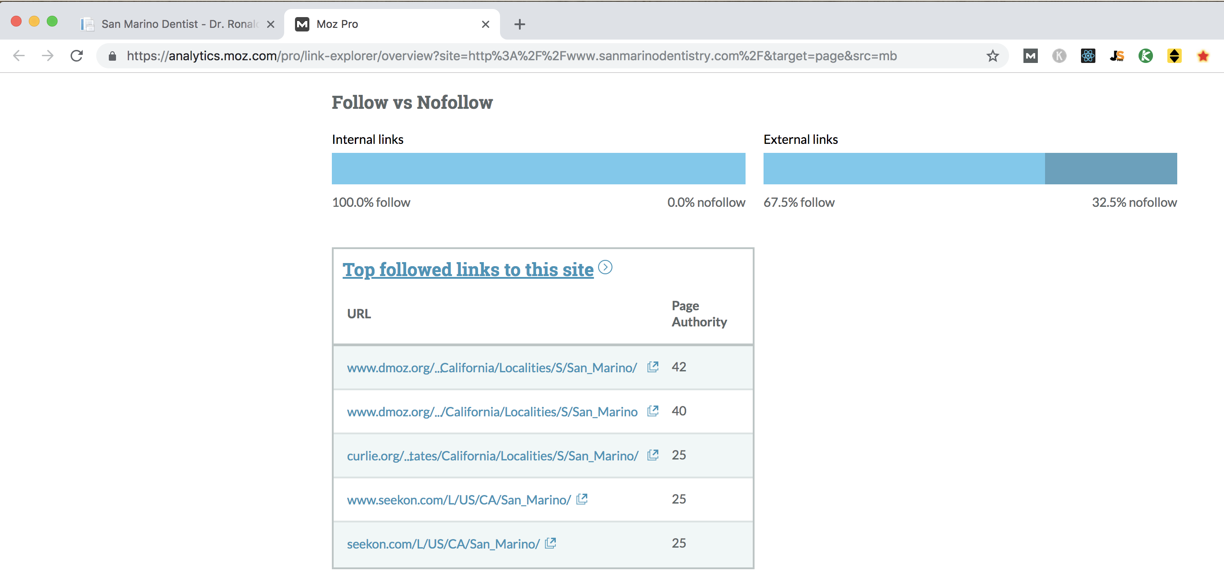This screenshot has width=1224, height=580.
Task: Click the 100.0% follow label
Action: (371, 202)
